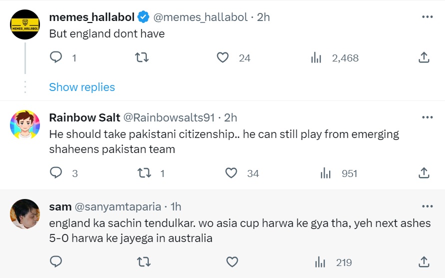Open @memes_hallabol profile handle
The image size is (445, 278).
point(200,17)
